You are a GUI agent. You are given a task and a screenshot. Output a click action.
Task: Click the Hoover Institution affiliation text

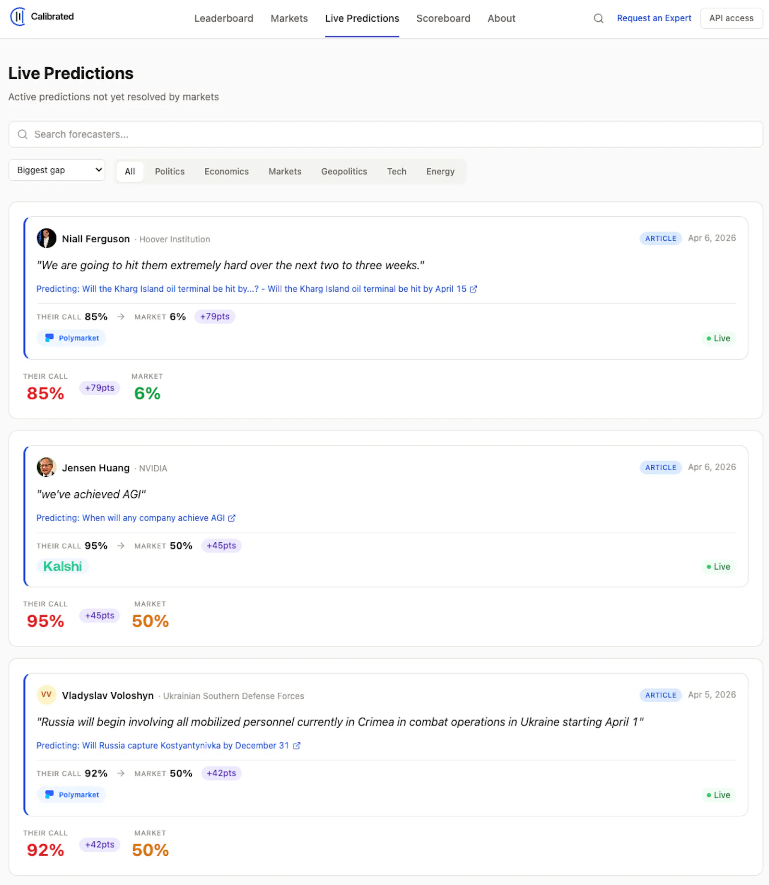pos(174,239)
